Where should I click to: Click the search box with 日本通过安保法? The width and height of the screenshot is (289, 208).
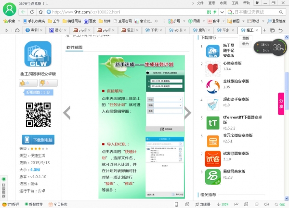click(x=255, y=12)
